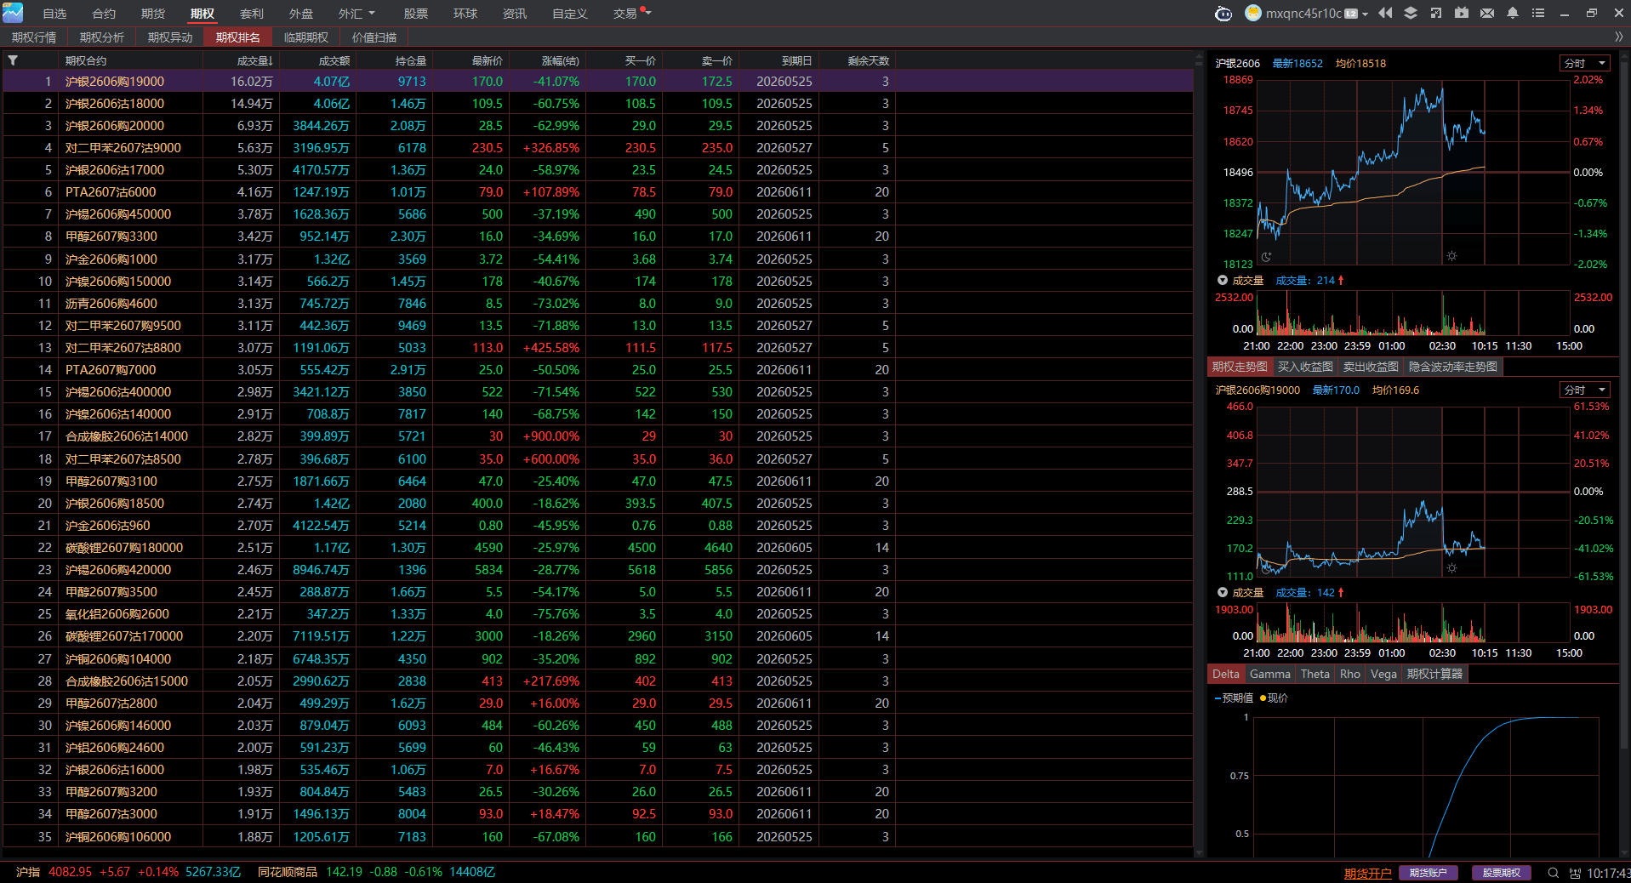Select the Gamma tab

tap(1270, 674)
